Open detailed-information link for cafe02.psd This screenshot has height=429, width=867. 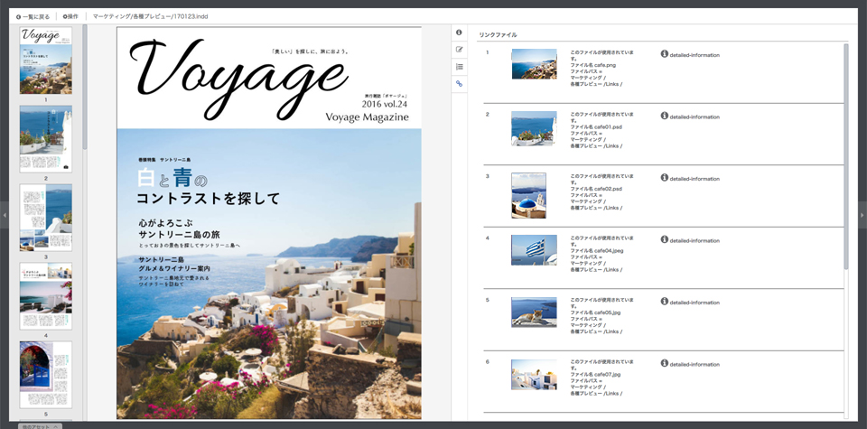695,179
